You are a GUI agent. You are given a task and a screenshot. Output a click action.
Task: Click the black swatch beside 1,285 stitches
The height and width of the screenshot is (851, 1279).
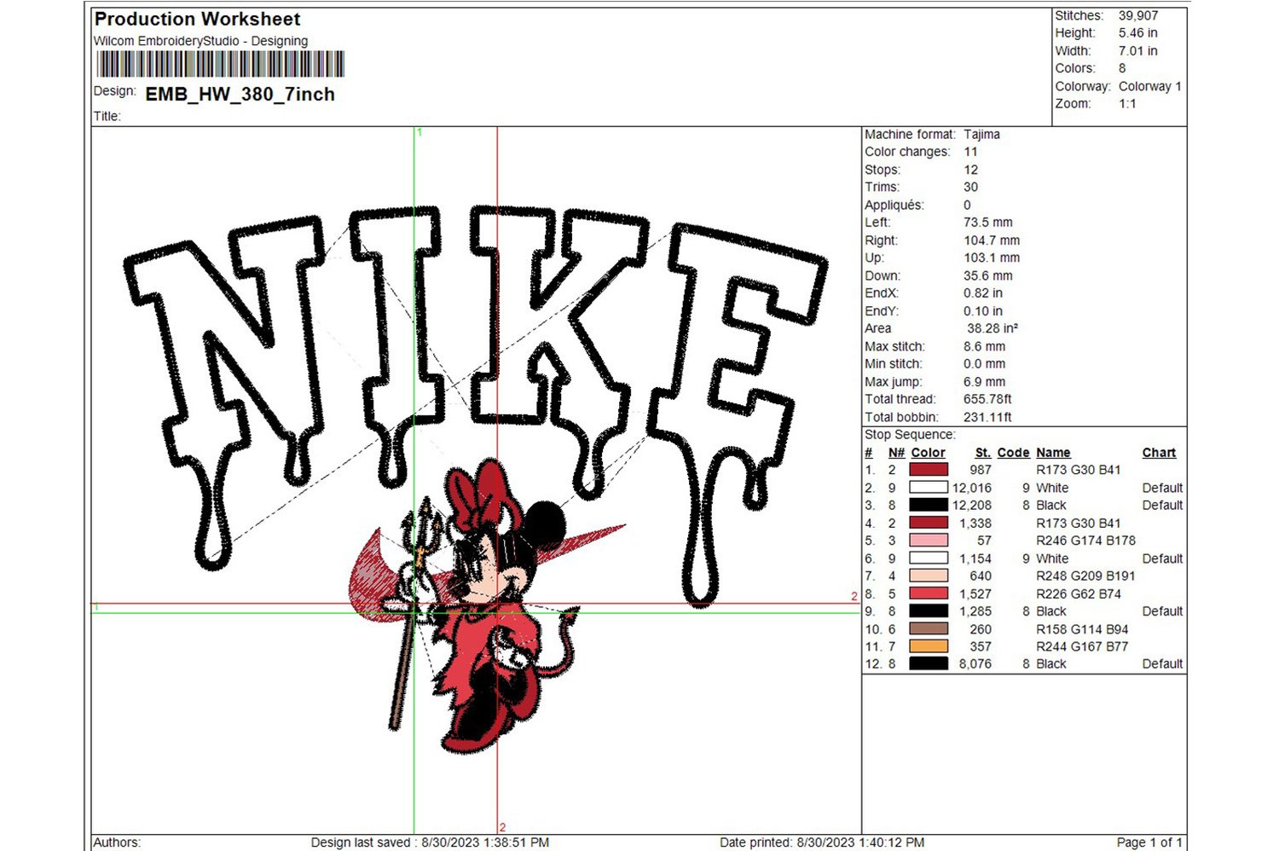(x=929, y=611)
